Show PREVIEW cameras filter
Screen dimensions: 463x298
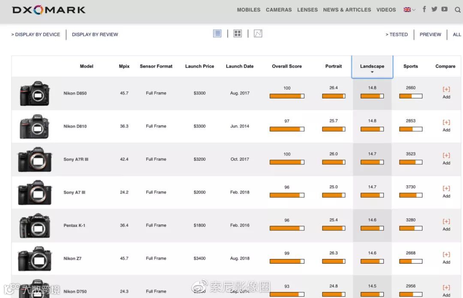pyautogui.click(x=430, y=35)
